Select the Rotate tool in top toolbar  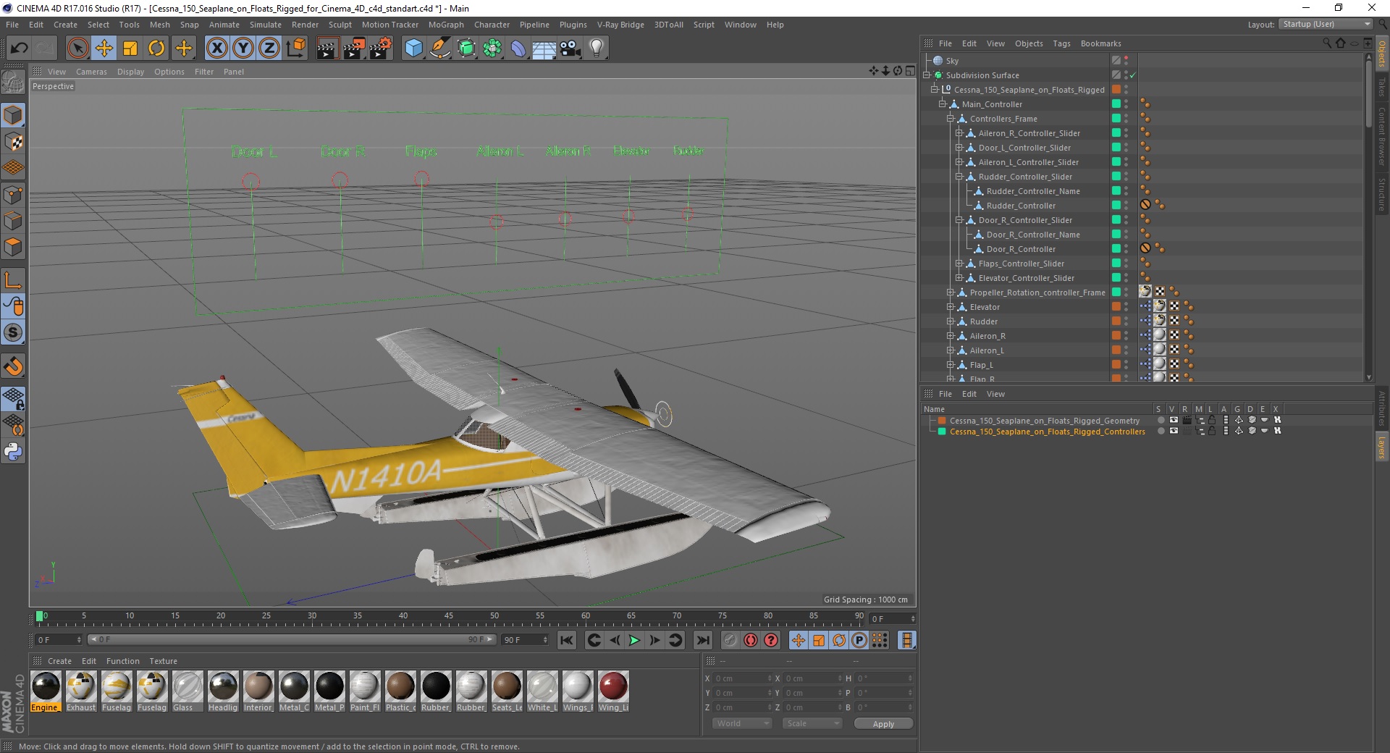[x=156, y=49]
